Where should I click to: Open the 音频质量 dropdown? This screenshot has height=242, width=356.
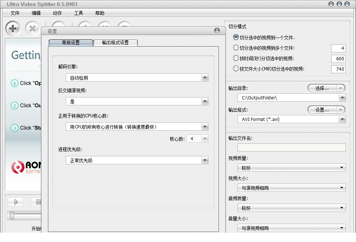point(291,208)
